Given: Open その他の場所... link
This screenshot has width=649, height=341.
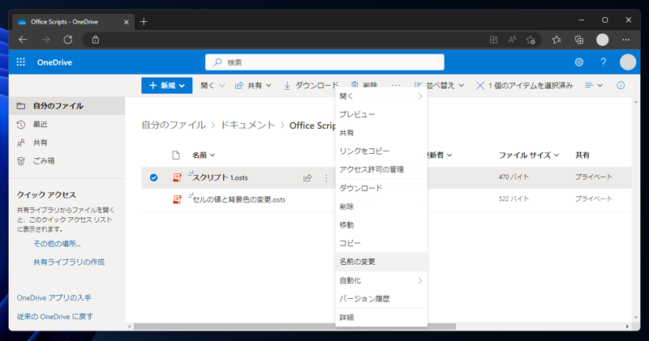Looking at the screenshot, I should point(57,244).
